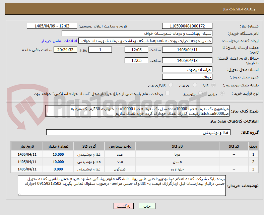Image resolution: width=264 pixels, height=215 pixels.
Task: Click the تاریخ نیاز column header
Action: click(27, 146)
